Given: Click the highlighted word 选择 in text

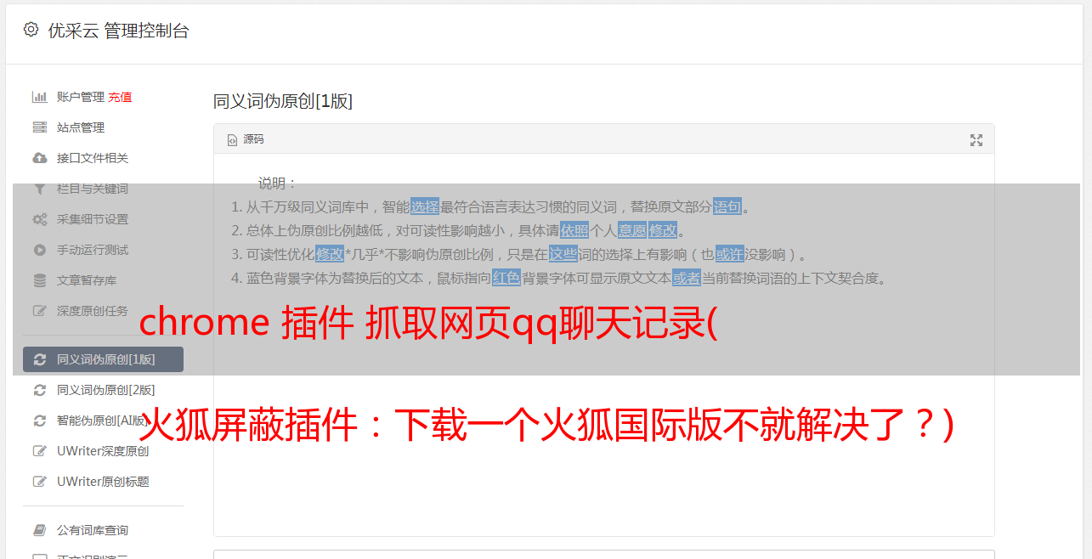Looking at the screenshot, I should 425,206.
